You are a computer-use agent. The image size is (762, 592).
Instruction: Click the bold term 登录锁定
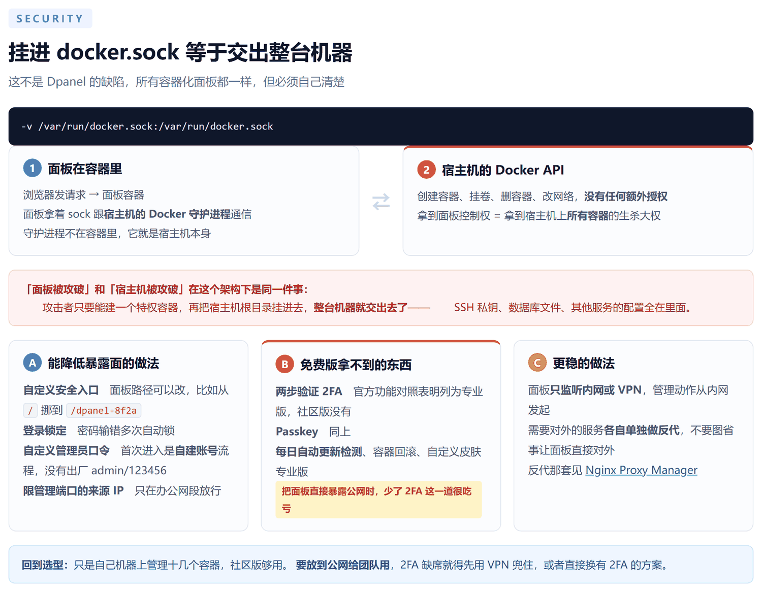point(45,431)
